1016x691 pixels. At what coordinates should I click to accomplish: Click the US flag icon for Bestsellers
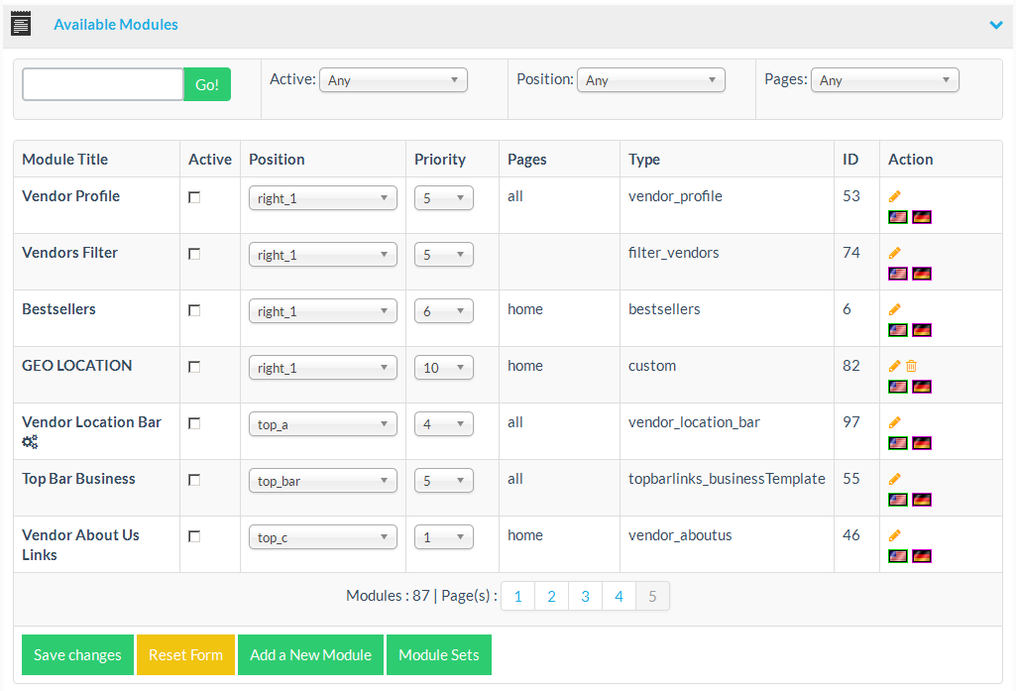coord(898,330)
